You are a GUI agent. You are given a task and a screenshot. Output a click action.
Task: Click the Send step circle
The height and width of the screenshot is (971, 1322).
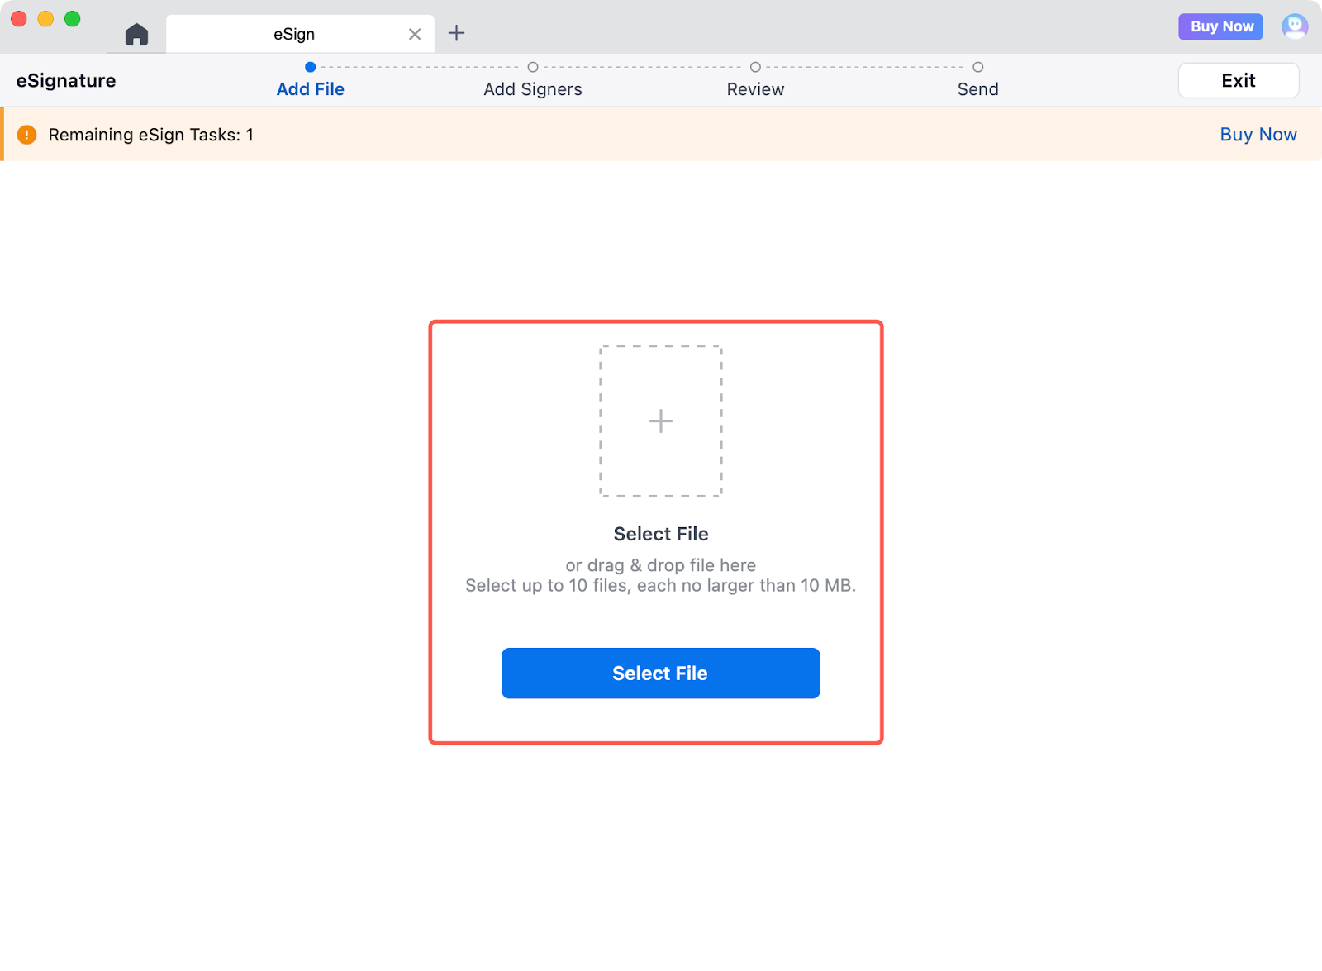pos(977,67)
